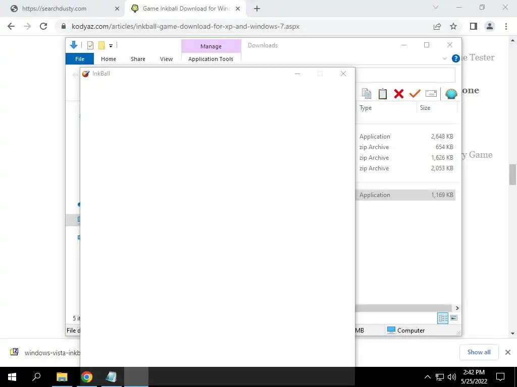Click Show all downloads button
Image resolution: width=517 pixels, height=387 pixels.
point(479,352)
